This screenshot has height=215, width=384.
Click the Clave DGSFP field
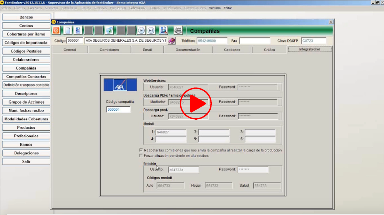(x=314, y=41)
